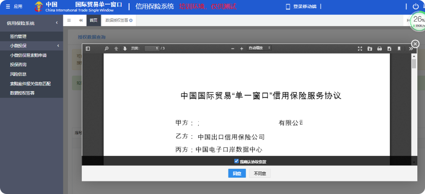Go to next PDF page
This screenshot has height=194, width=425.
pos(125,48)
